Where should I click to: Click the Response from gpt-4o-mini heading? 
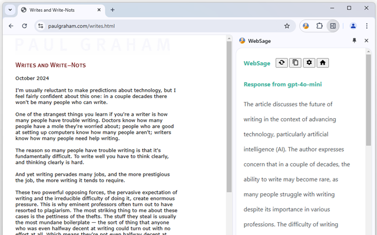[x=283, y=85]
